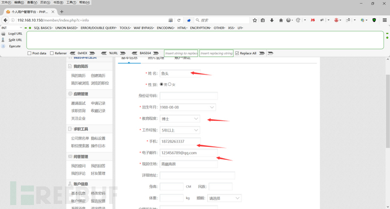Click the red circular extension icon
Viewport: 390px width, 209px height.
(336, 20)
